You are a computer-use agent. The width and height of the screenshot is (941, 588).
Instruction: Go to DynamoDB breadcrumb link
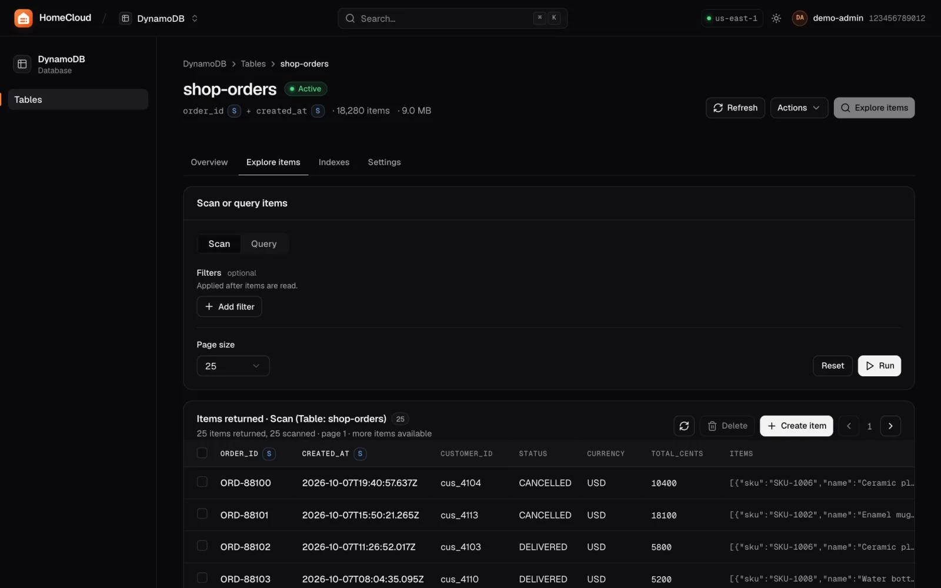click(x=205, y=64)
